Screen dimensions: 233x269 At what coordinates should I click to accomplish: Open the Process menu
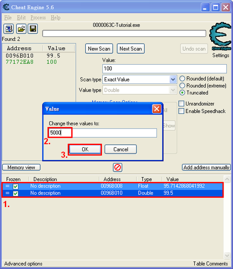pos(38,18)
